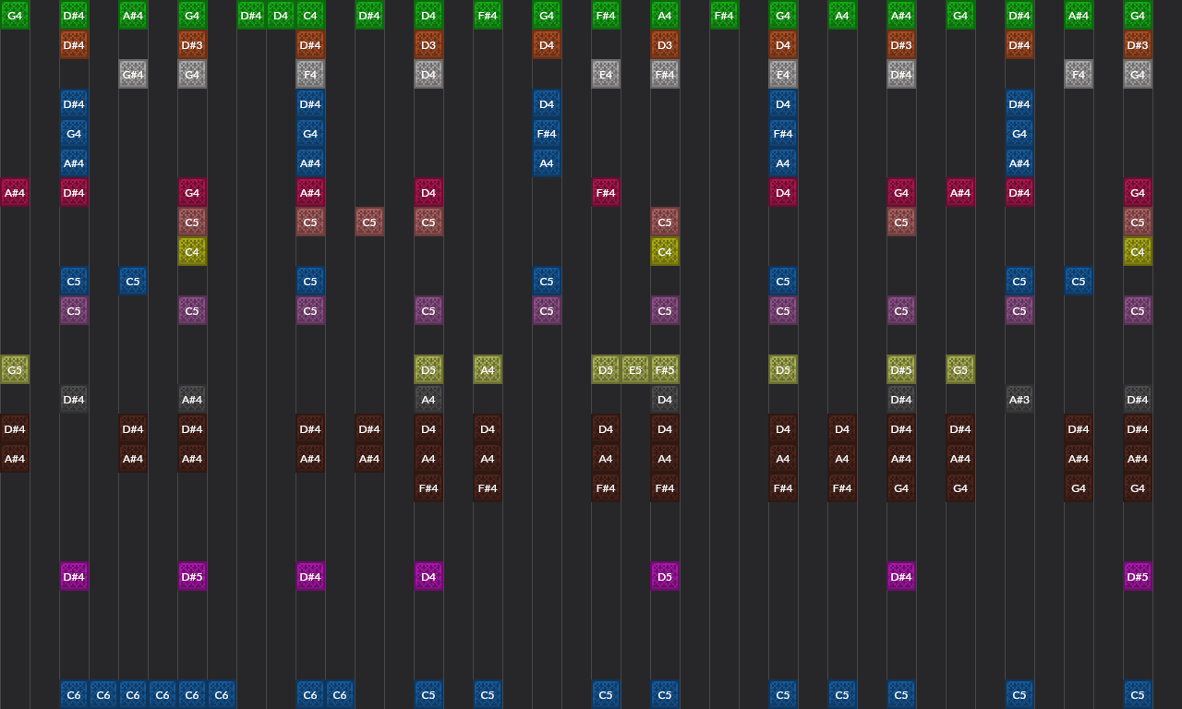1182x709 pixels.
Task: Click the orange D3 note
Action: click(x=428, y=44)
